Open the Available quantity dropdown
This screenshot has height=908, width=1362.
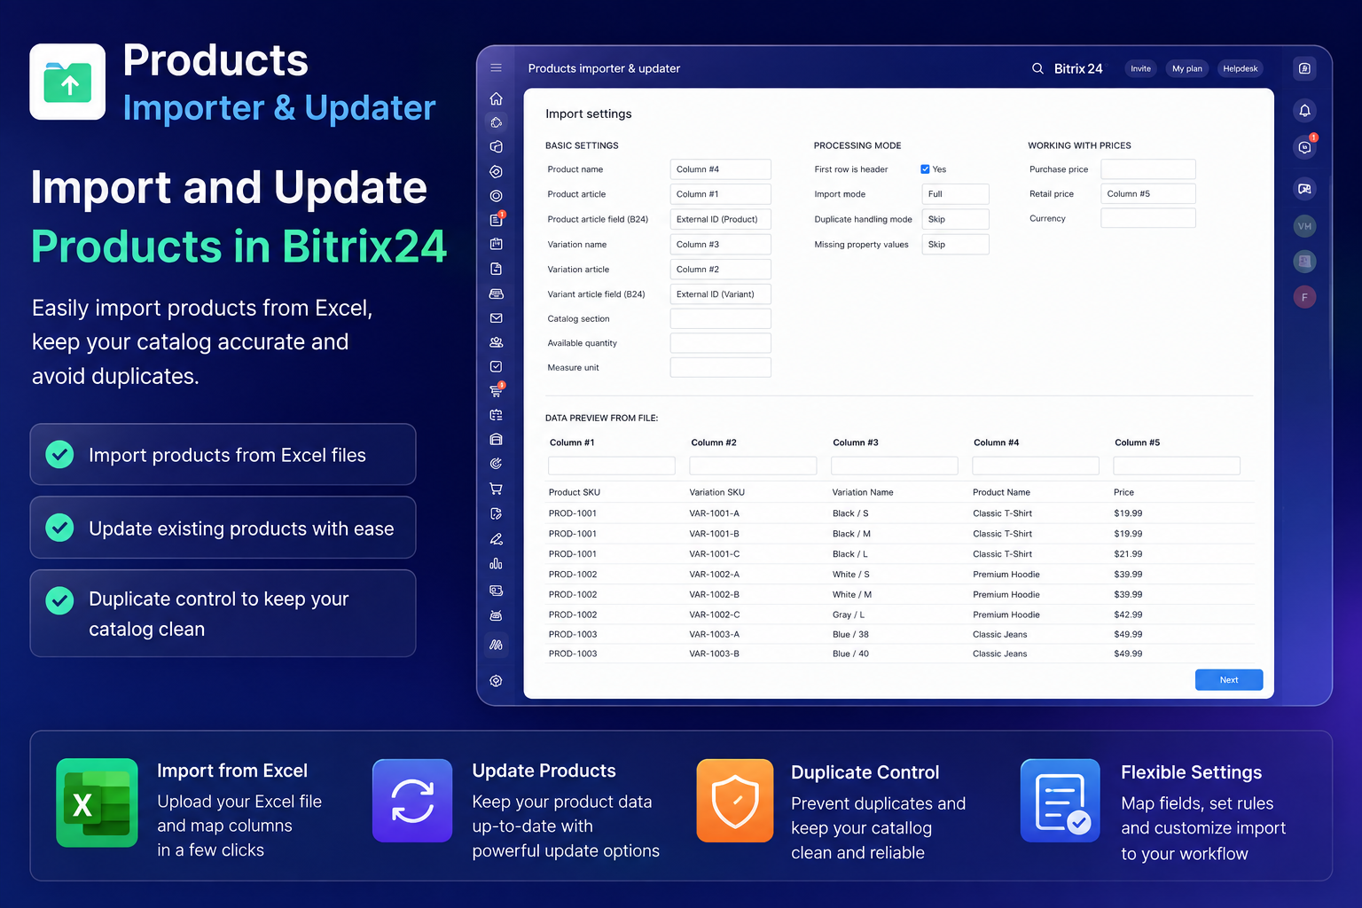point(720,343)
